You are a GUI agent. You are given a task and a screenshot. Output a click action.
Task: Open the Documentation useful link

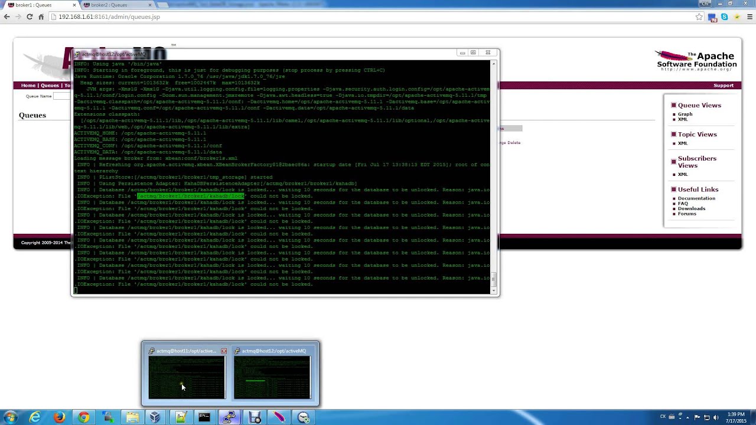[696, 198]
